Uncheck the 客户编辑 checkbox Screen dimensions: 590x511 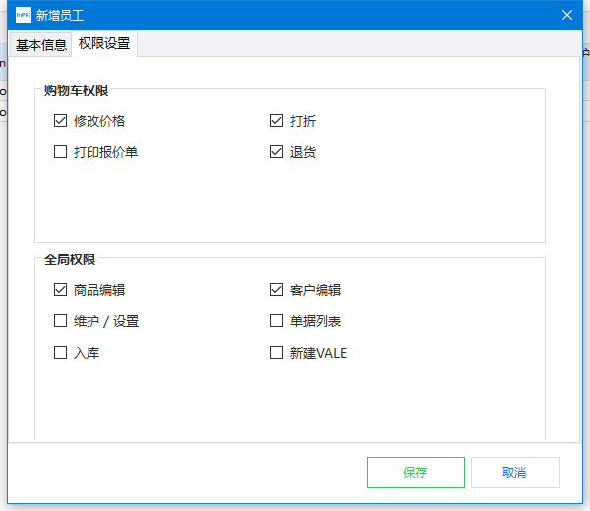(x=276, y=290)
